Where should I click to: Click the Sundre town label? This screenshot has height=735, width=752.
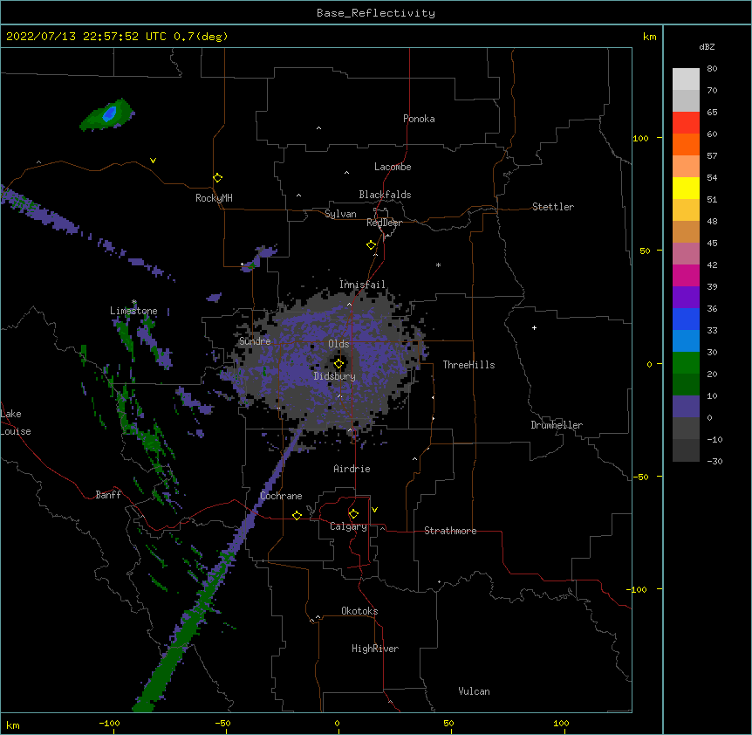pyautogui.click(x=255, y=341)
